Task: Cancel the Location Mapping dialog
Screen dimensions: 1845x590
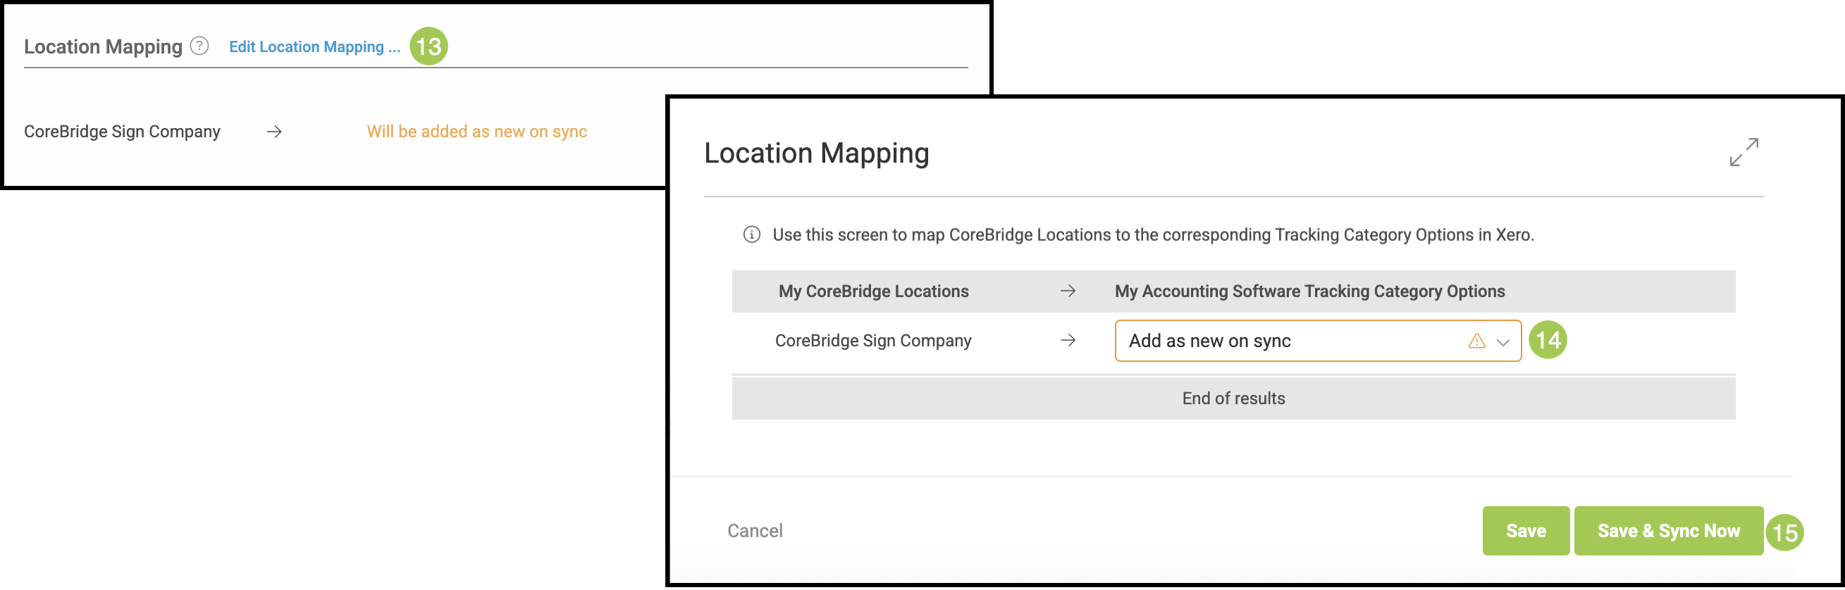Action: [x=755, y=531]
